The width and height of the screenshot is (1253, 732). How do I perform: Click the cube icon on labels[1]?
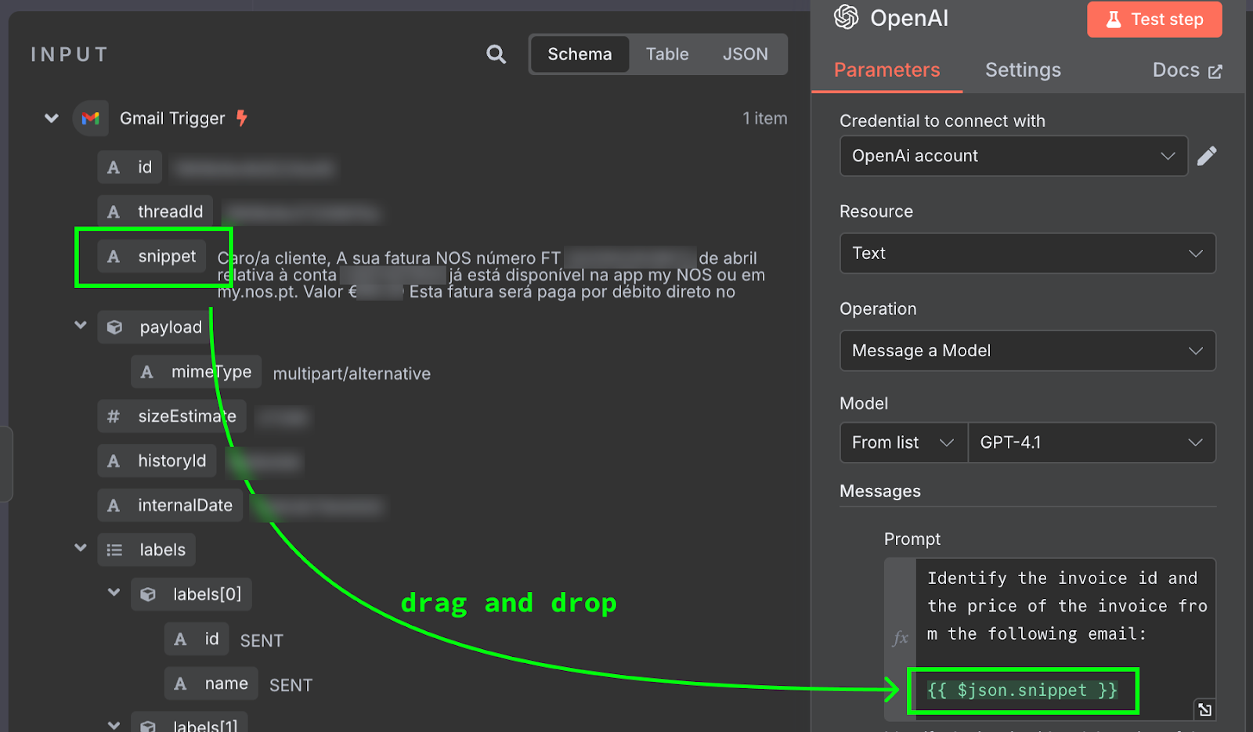click(x=148, y=726)
